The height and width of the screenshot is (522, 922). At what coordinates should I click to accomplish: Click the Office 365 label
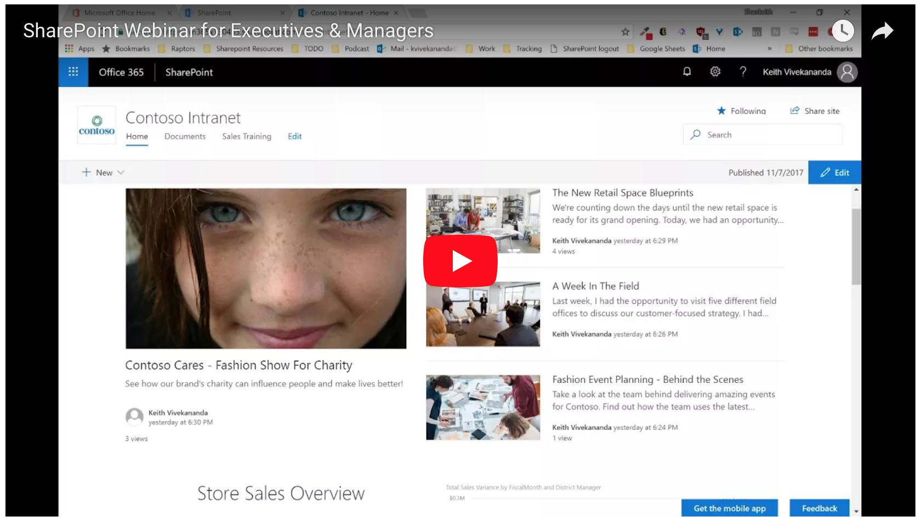point(121,72)
